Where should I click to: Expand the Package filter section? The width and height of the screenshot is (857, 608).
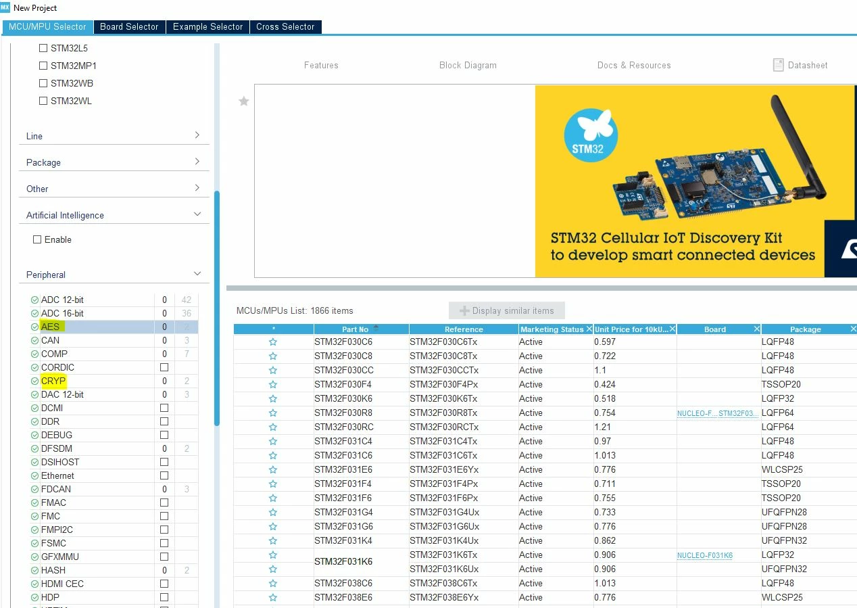tap(197, 162)
